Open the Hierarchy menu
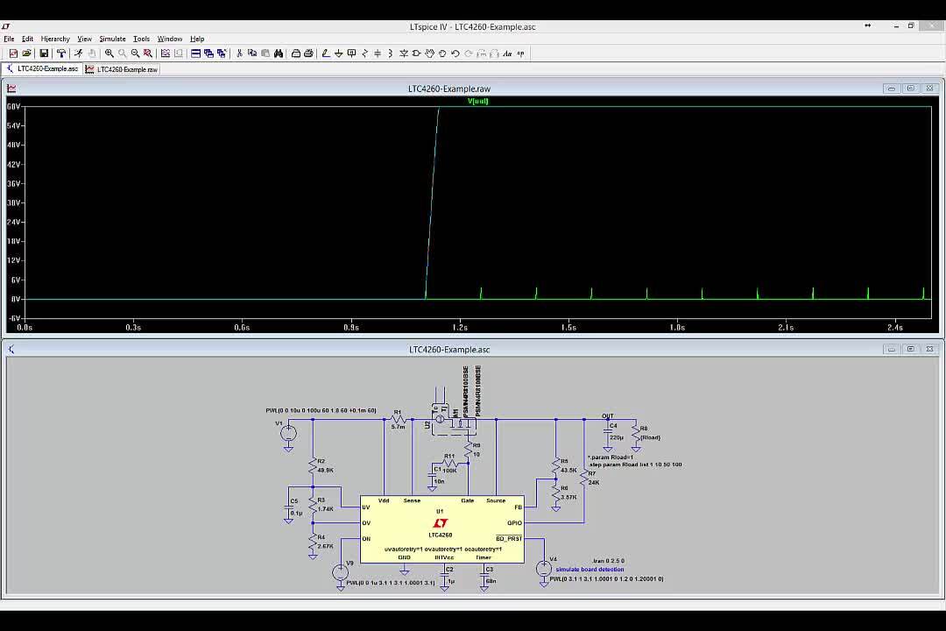Screen dimensions: 946x631 tap(55, 39)
